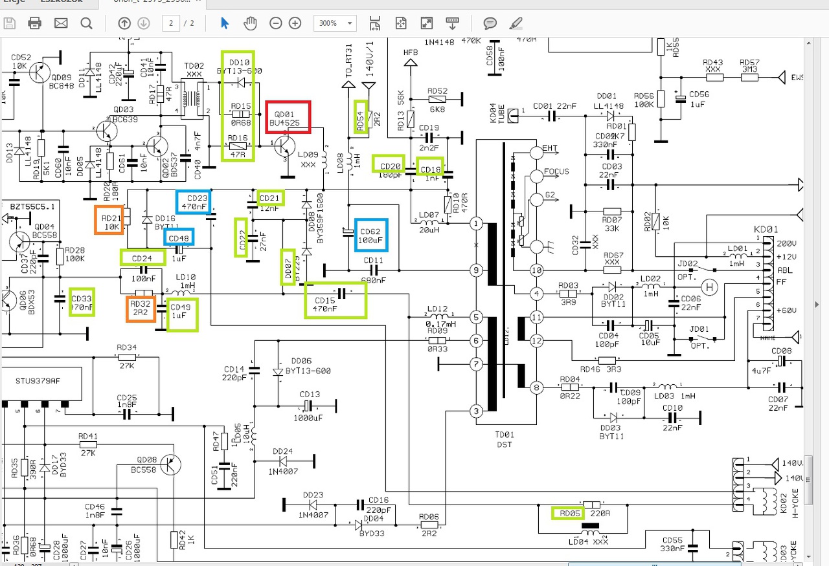829x566 pixels.
Task: Go to previous page arrow
Action: coord(124,23)
